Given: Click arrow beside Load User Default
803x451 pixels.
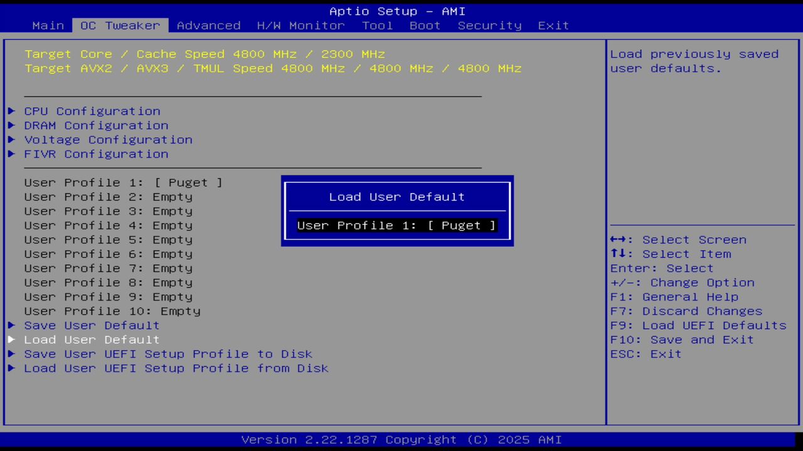Looking at the screenshot, I should pos(12,340).
